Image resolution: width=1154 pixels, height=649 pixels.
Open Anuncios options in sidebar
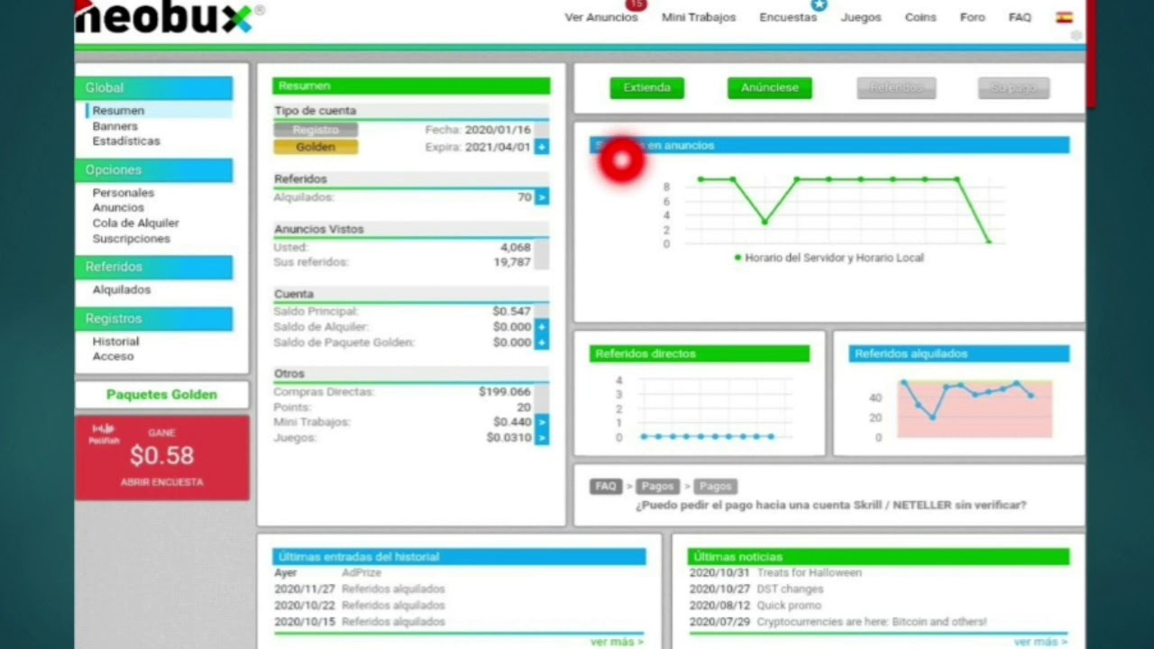click(118, 207)
